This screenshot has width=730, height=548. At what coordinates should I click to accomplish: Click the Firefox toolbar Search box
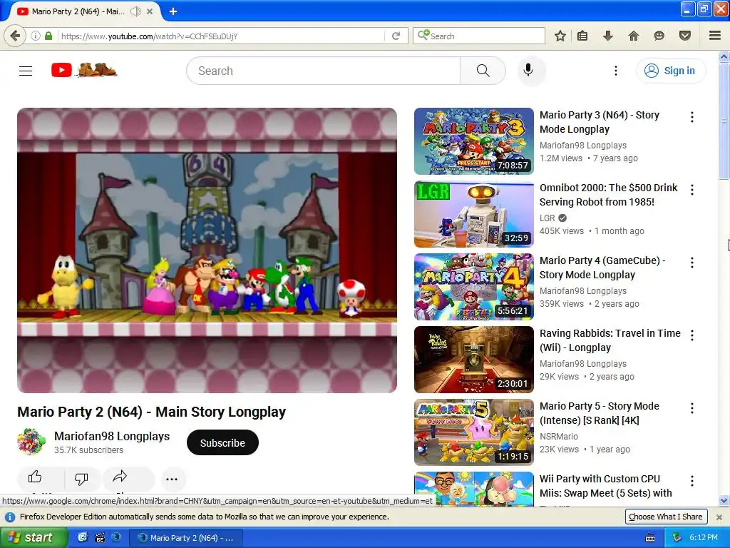coord(478,36)
